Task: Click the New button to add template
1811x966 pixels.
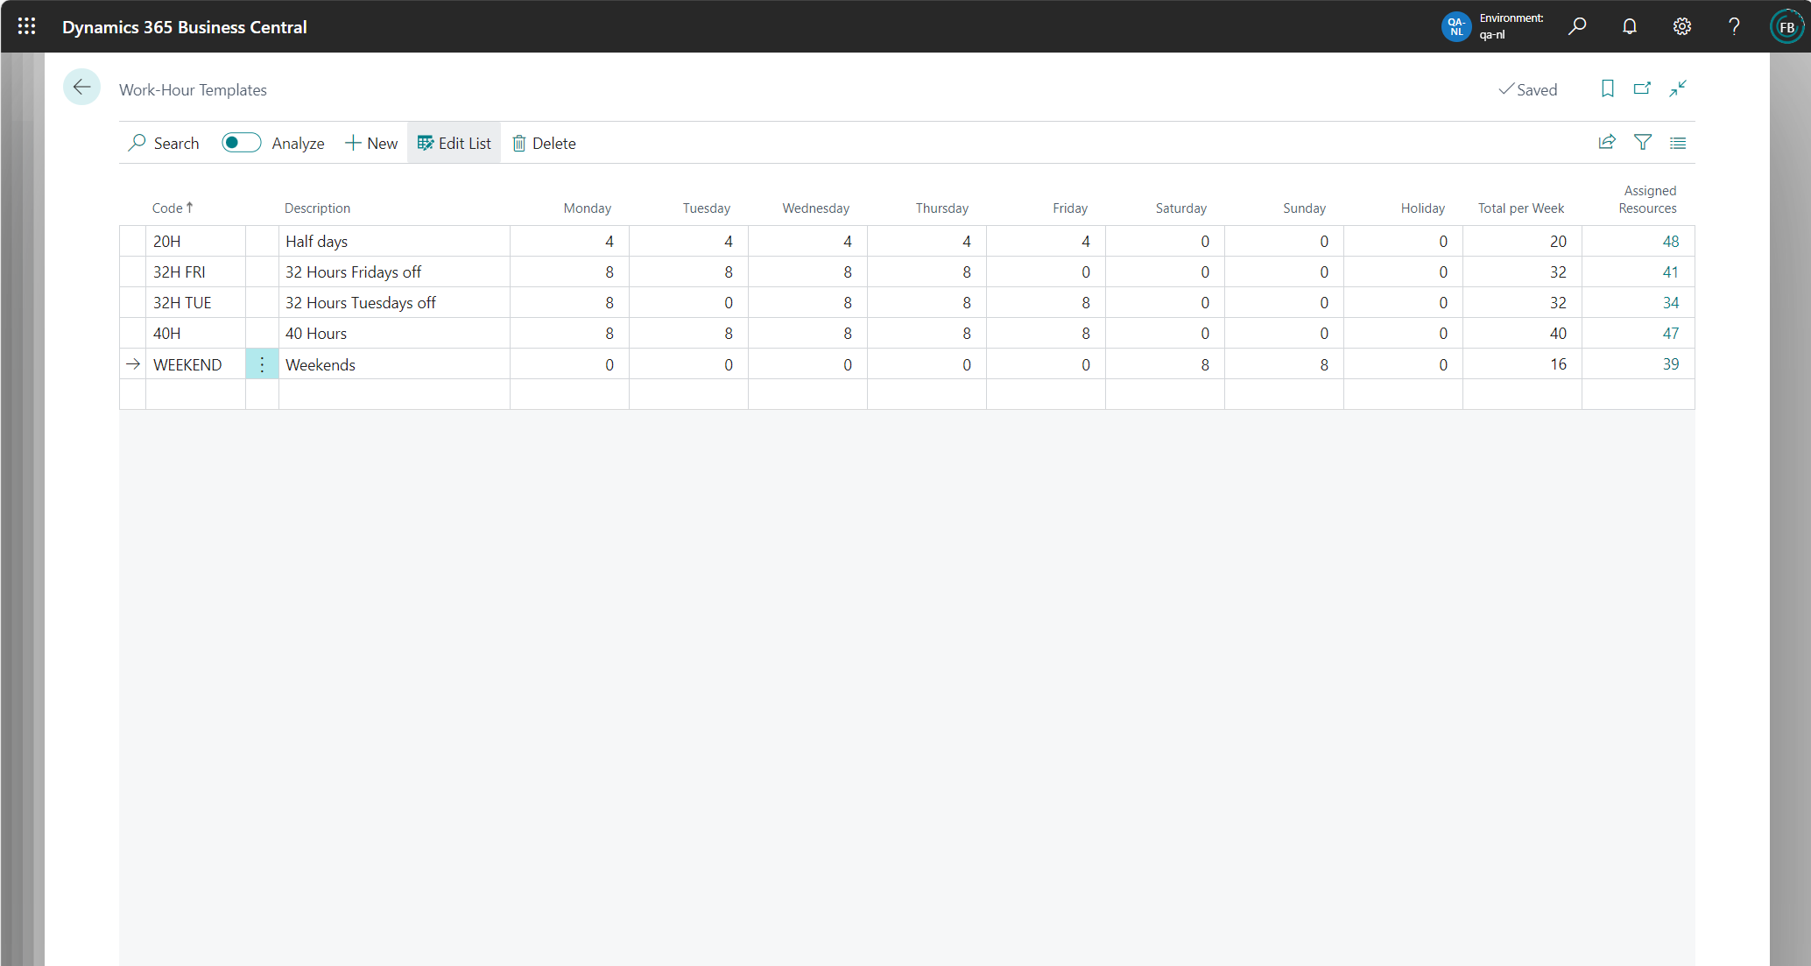Action: tap(370, 143)
